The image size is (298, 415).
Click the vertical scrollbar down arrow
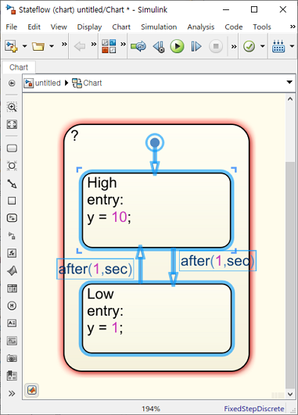point(290,394)
